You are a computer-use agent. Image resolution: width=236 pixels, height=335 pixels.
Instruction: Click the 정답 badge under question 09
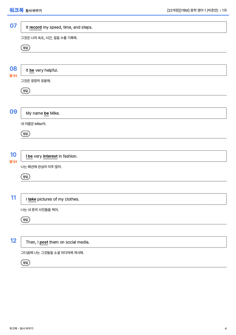25,134
